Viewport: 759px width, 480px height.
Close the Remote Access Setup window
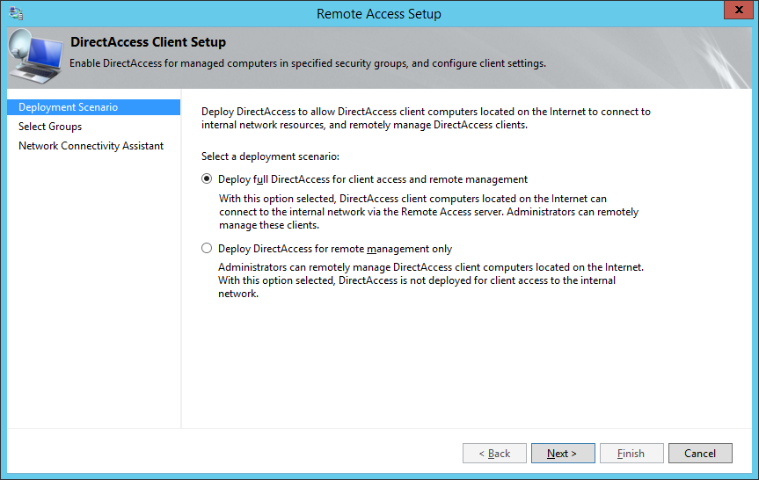click(x=739, y=10)
